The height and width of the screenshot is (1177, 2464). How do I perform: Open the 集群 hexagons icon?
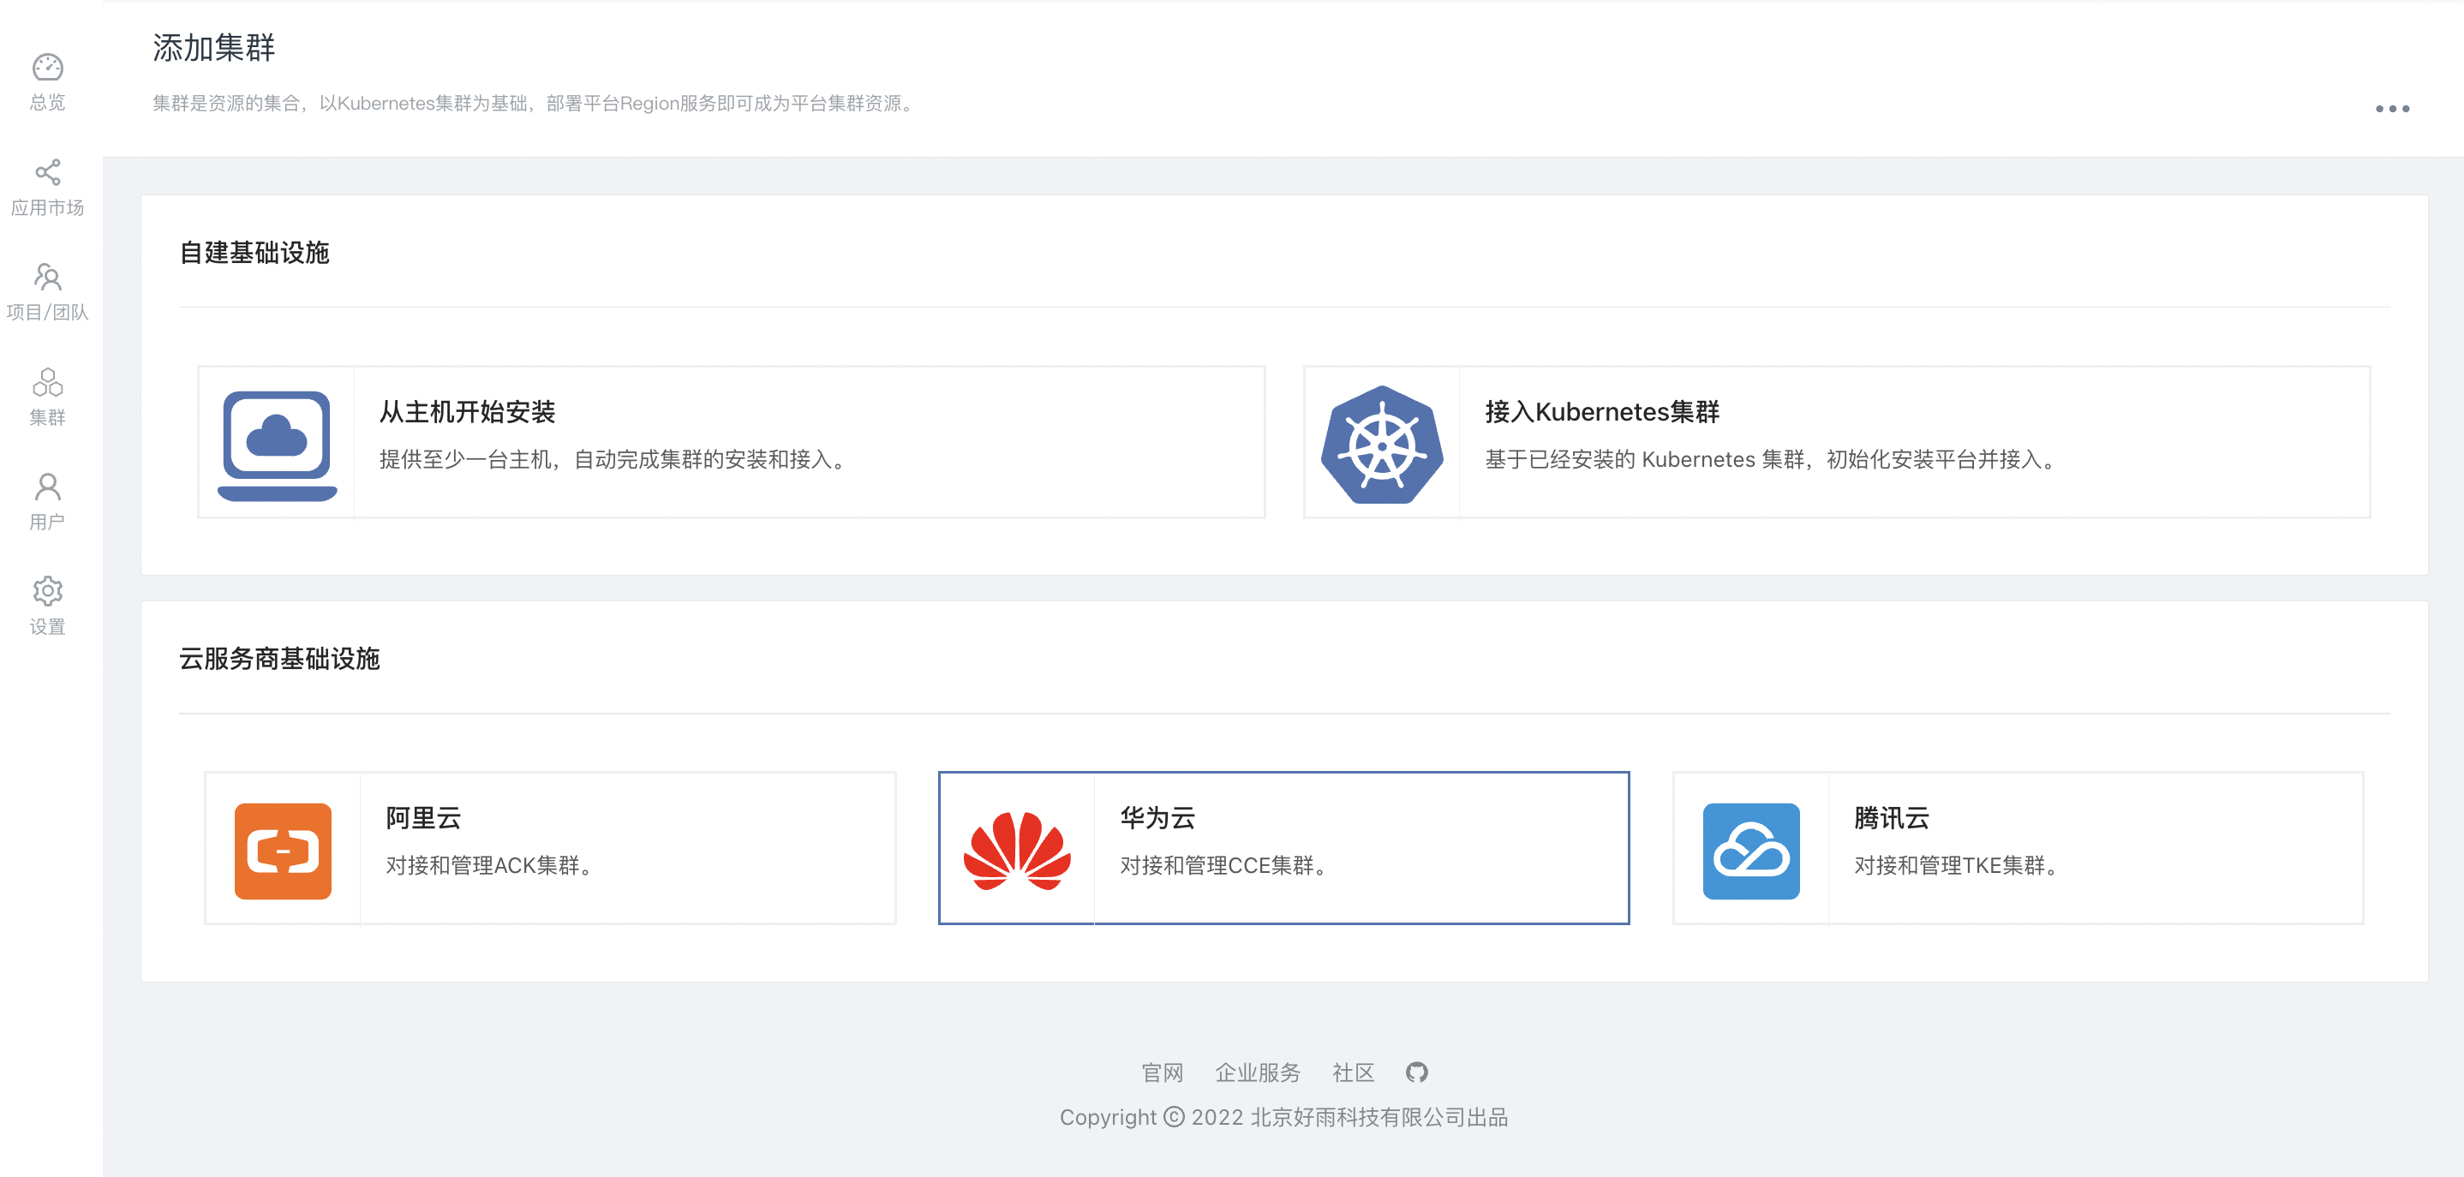pyautogui.click(x=48, y=381)
